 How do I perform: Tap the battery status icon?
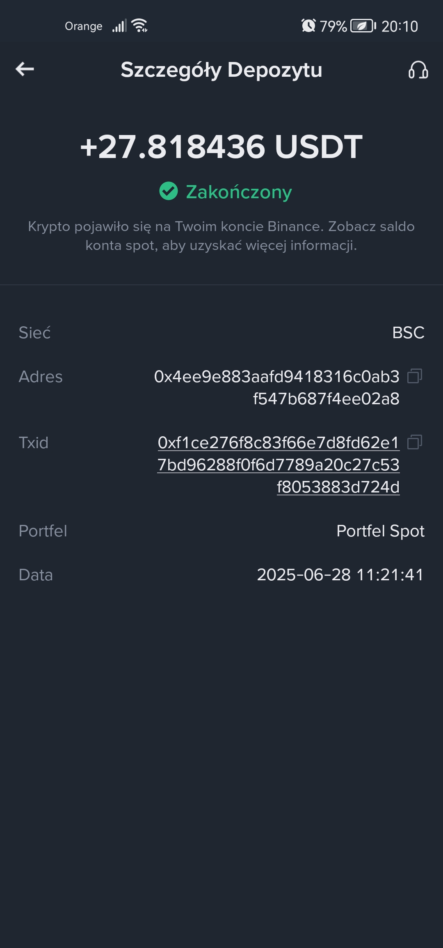[x=363, y=26]
